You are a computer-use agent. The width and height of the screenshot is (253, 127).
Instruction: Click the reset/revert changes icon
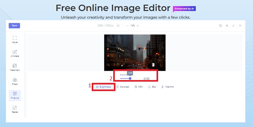(220, 26)
